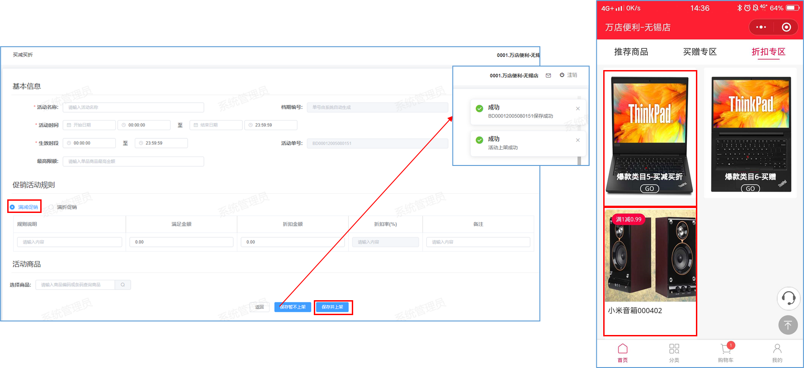The width and height of the screenshot is (804, 368).
Task: Switch to the 推荐商品 tab
Action: click(x=631, y=52)
